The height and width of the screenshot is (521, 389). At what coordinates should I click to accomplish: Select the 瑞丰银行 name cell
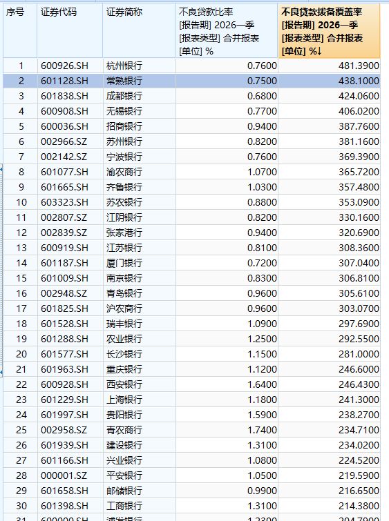click(124, 324)
